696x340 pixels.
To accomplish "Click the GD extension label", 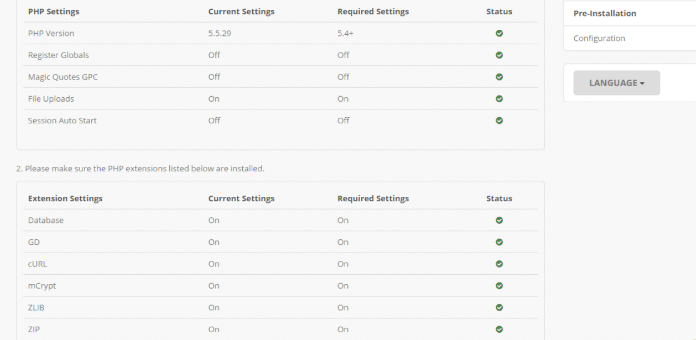I will coord(34,242).
